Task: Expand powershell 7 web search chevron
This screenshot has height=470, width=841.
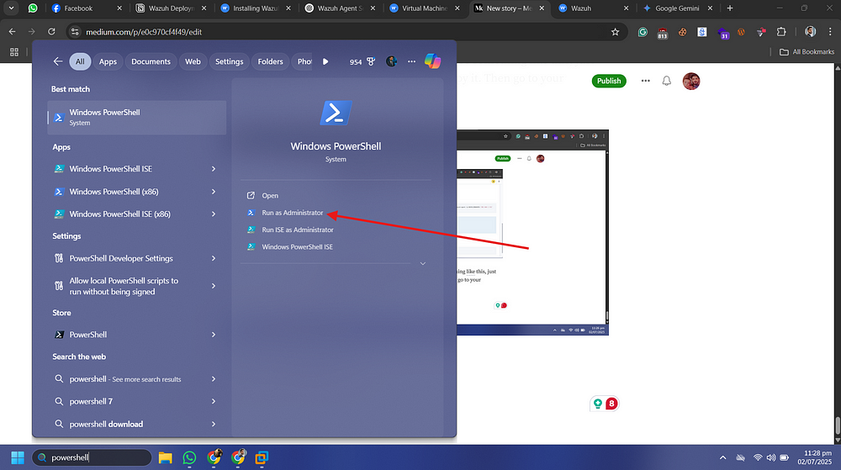Action: coord(214,401)
